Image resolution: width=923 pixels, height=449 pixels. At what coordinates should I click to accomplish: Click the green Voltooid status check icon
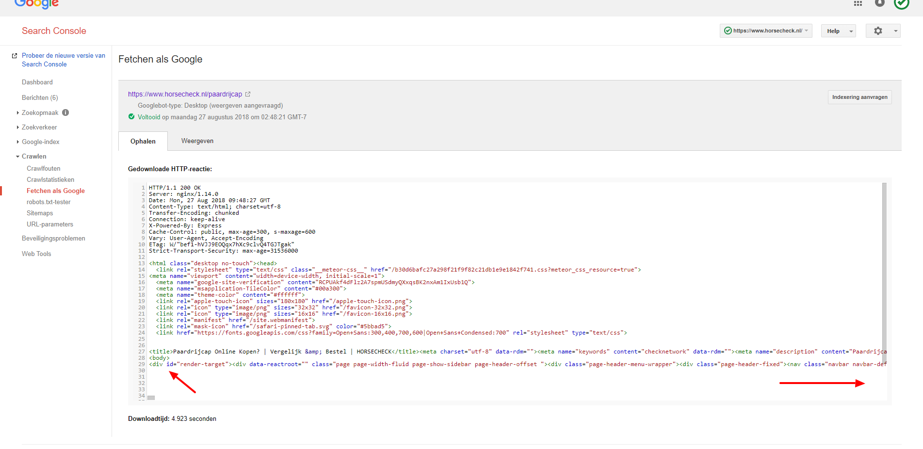click(x=131, y=116)
